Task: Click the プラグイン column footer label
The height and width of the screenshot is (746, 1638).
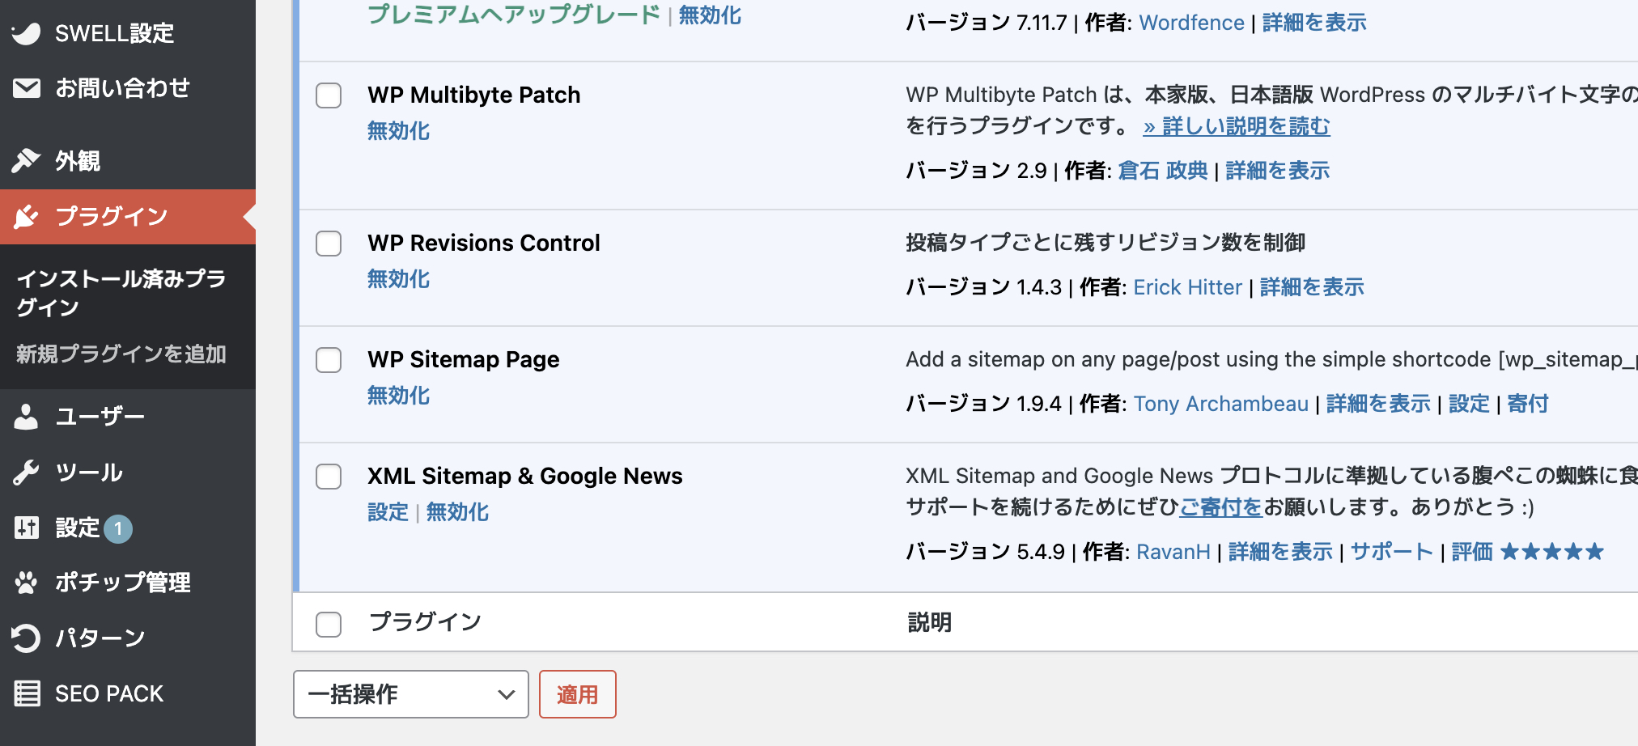Action: (425, 621)
